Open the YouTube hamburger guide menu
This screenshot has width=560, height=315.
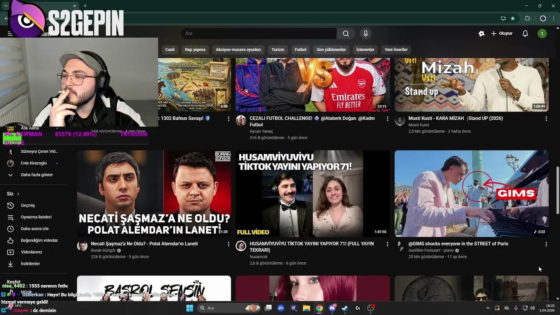click(x=10, y=33)
